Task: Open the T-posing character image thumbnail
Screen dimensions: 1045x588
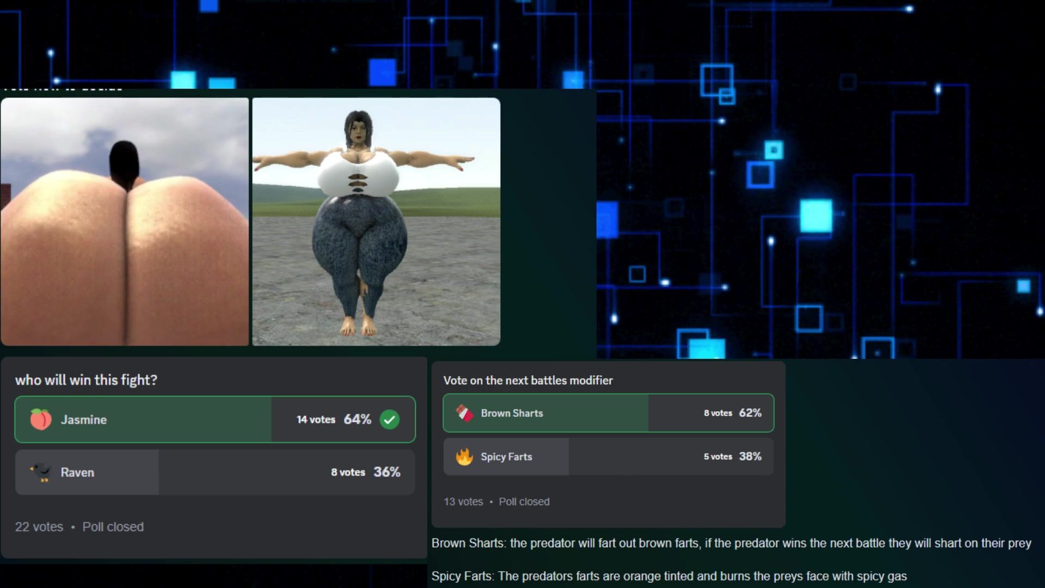Action: point(376,222)
